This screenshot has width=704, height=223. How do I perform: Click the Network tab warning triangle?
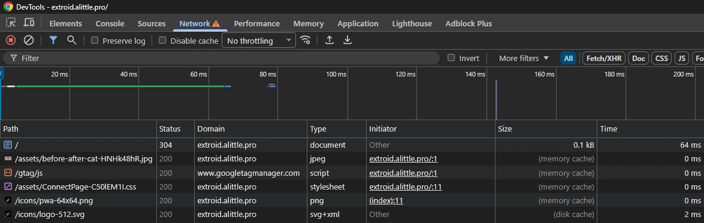(216, 24)
